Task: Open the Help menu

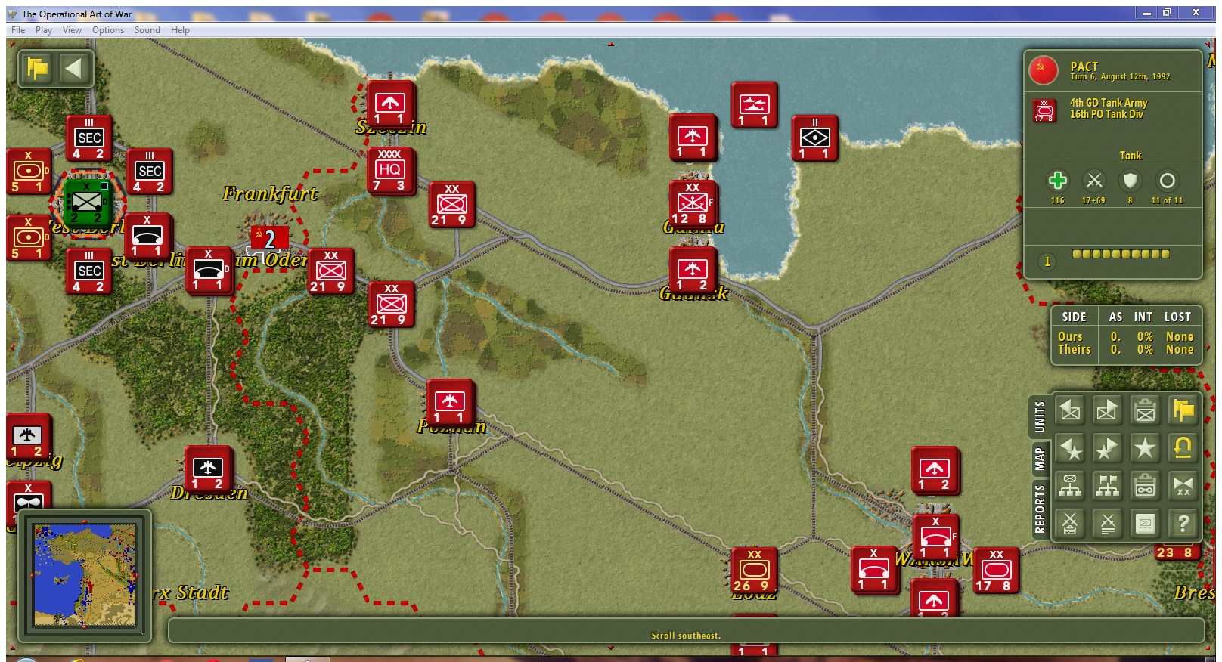Action: pyautogui.click(x=180, y=30)
